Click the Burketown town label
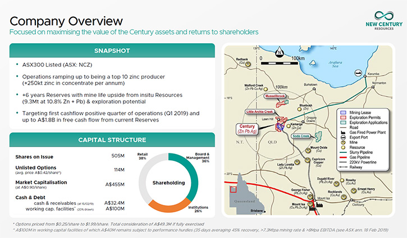This screenshot has width=407, height=238. (x=310, y=85)
